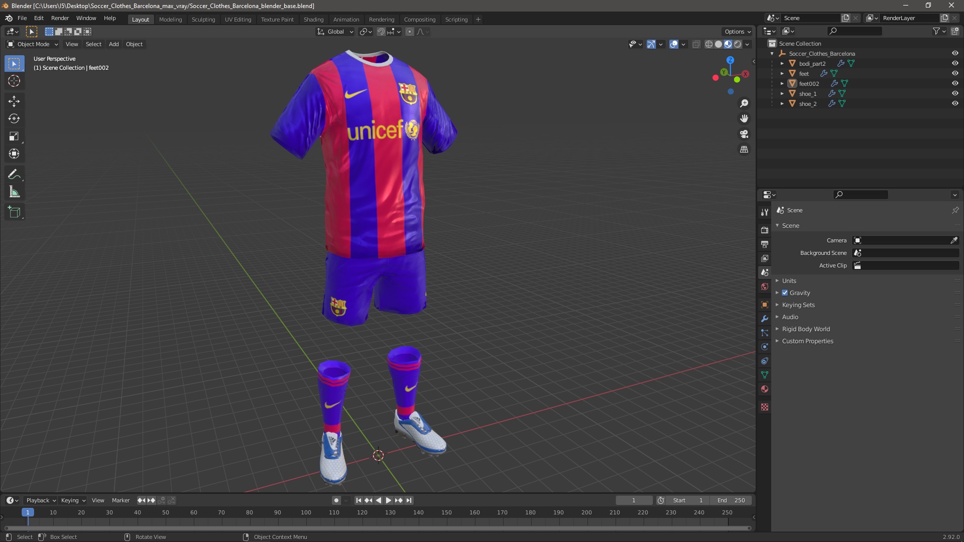
Task: Toggle proportional editing in header
Action: pos(410,32)
